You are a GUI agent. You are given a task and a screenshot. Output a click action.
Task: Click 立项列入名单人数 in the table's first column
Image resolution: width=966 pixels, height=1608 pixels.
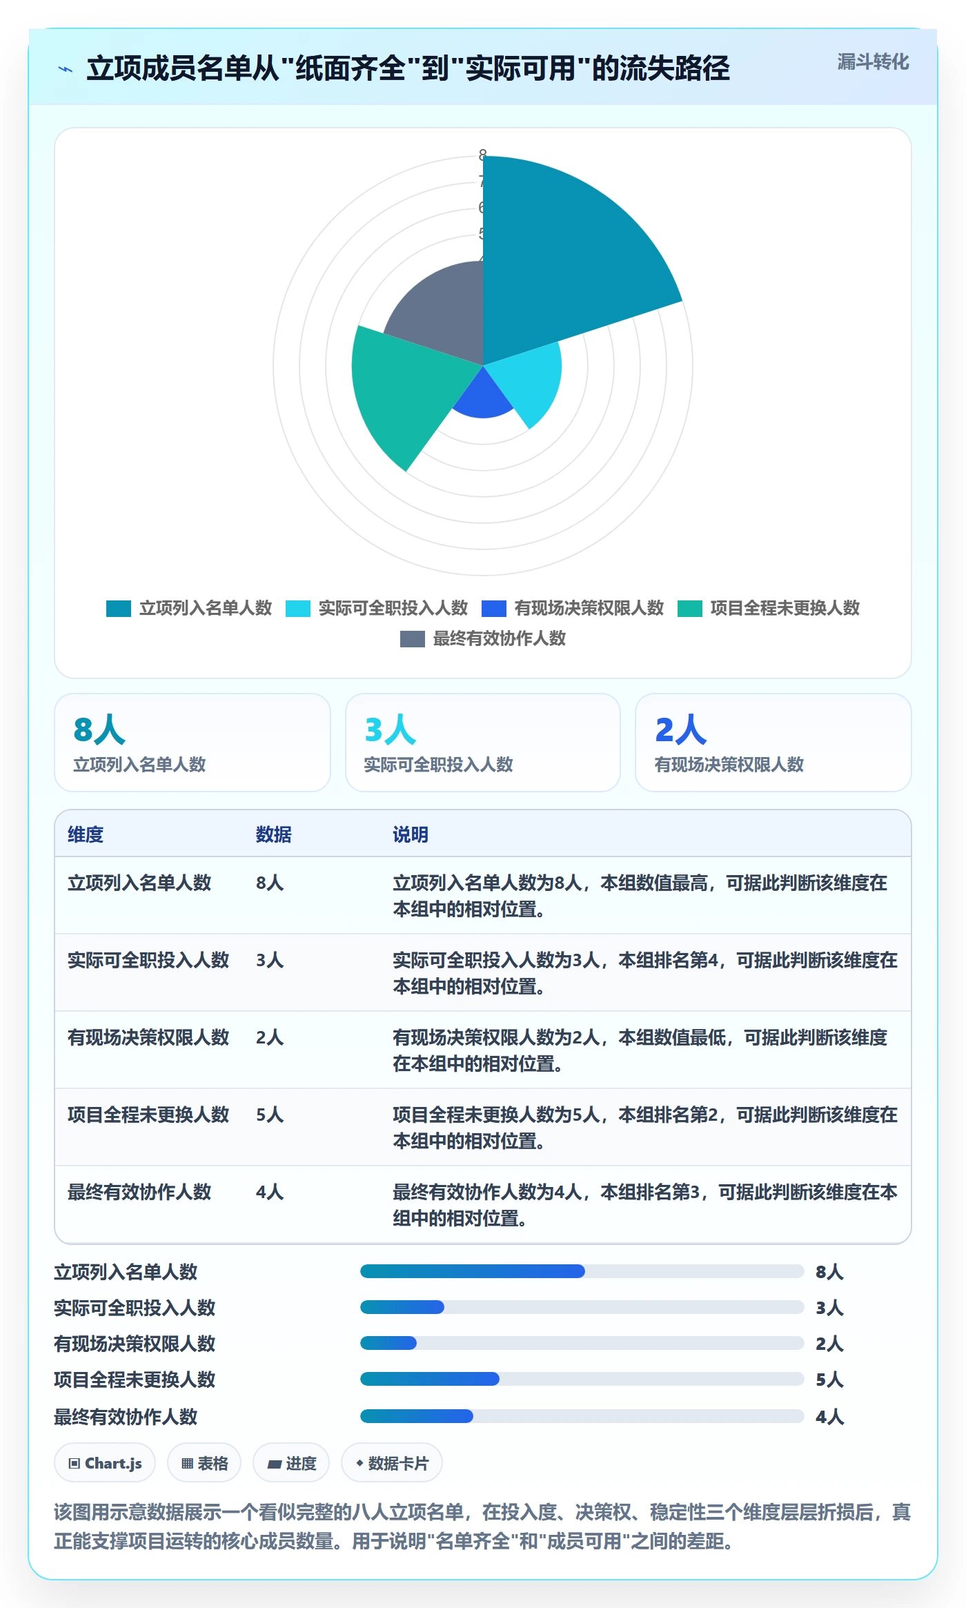click(x=139, y=883)
